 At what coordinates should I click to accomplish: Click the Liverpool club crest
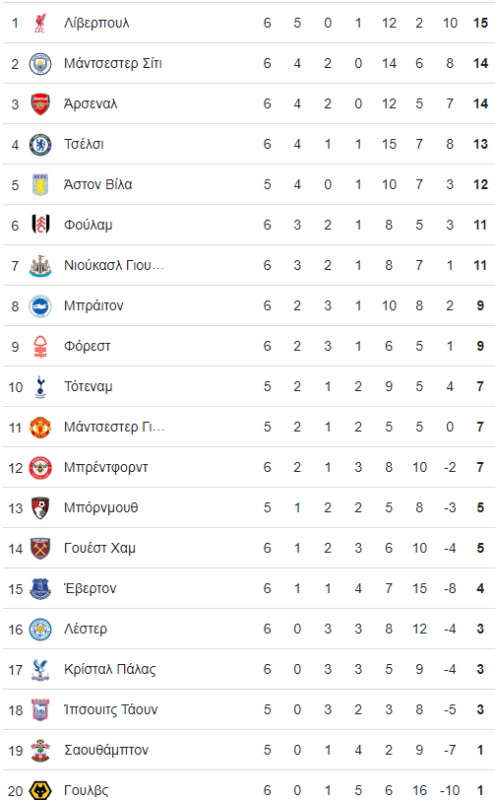pyautogui.click(x=40, y=23)
